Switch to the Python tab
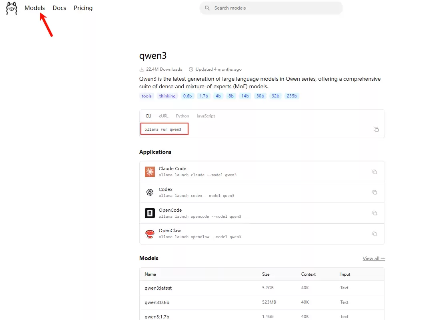This screenshot has height=320, width=427. pos(182,116)
